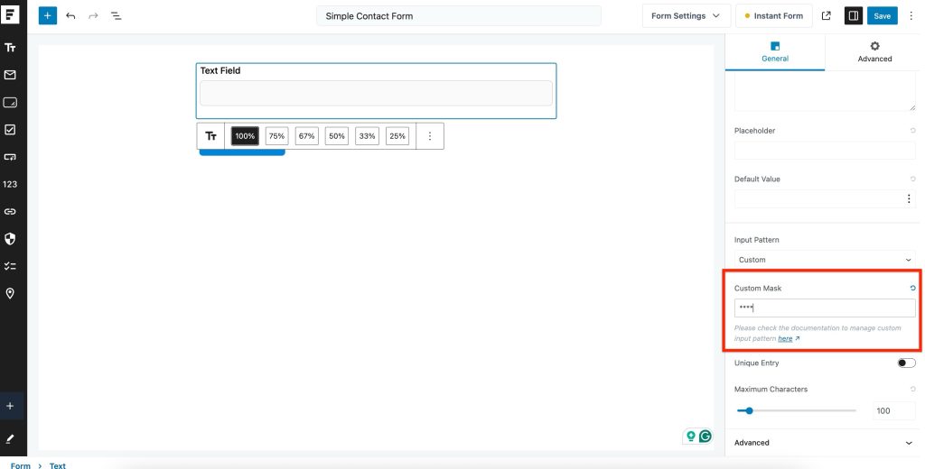Select the URL link field icon
This screenshot has width=925, height=469.
(10, 211)
